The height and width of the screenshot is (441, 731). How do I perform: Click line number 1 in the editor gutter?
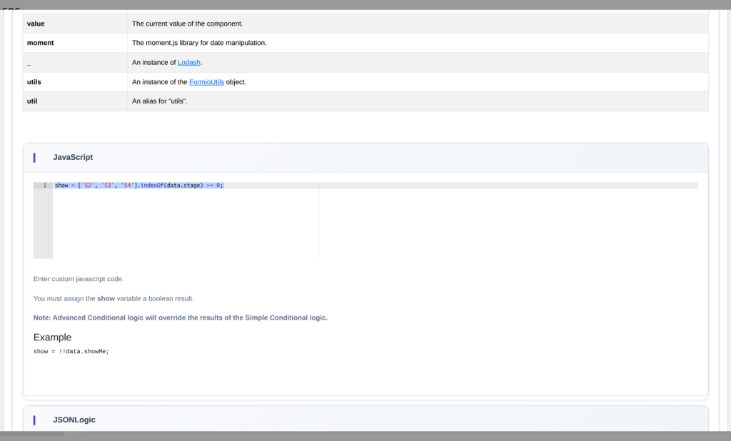coord(45,186)
